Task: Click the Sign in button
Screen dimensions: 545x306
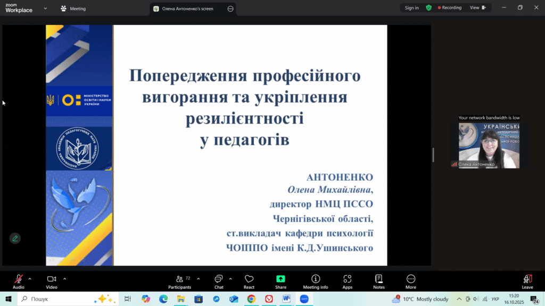Action: 411,8
